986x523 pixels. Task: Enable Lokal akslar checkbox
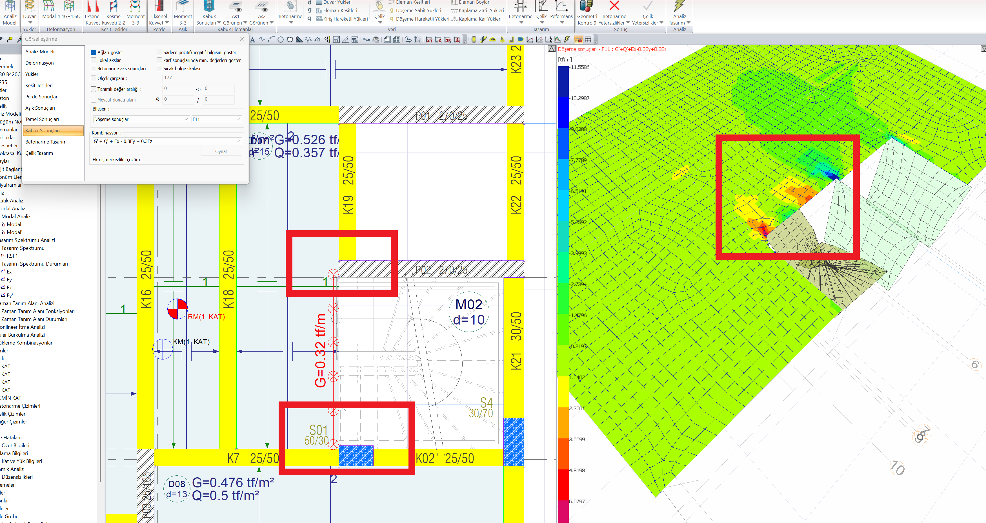pos(94,61)
